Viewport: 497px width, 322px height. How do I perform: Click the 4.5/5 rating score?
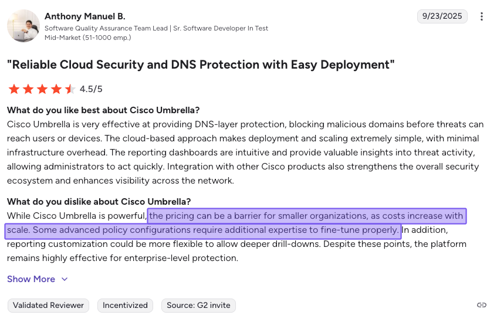pyautogui.click(x=91, y=89)
